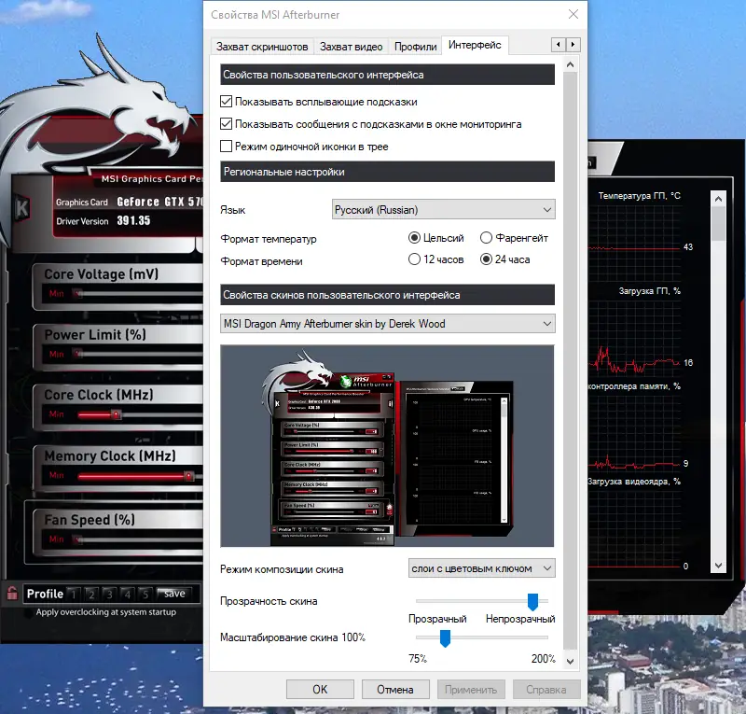Image resolution: width=746 pixels, height=714 pixels.
Task: Click the 'Driver Version' 391.35 value
Action: click(x=133, y=220)
